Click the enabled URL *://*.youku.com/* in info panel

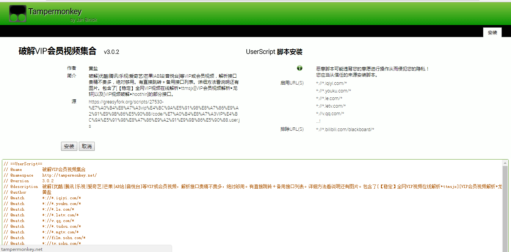[334, 91]
